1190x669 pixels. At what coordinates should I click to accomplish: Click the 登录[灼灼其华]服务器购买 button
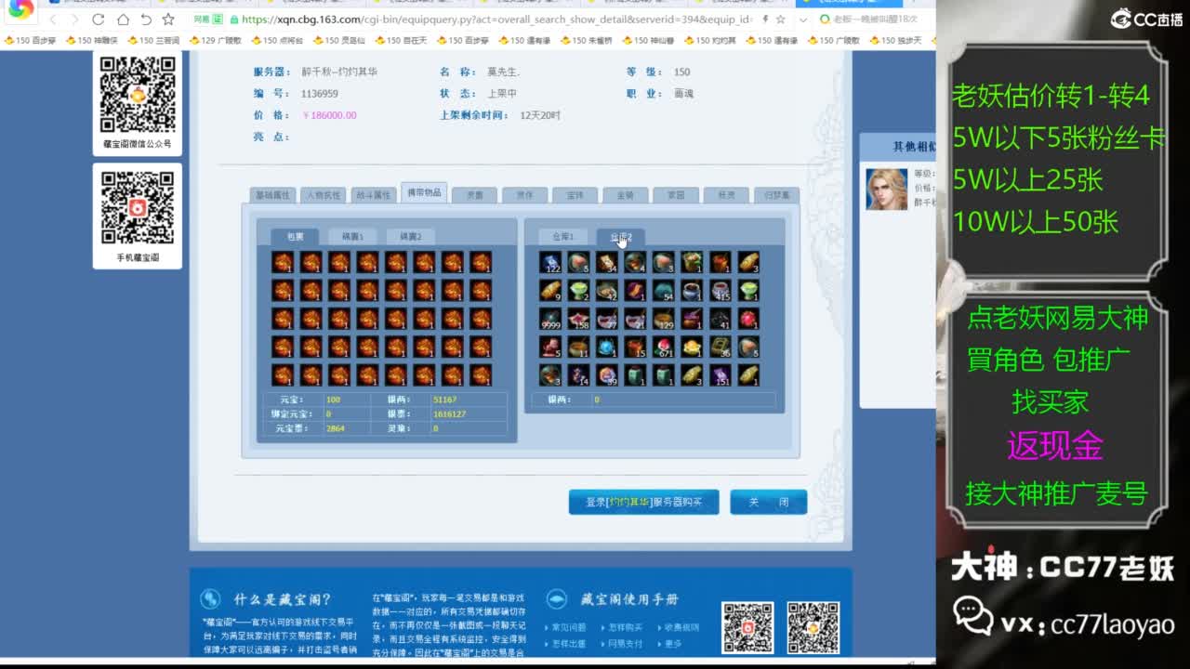tap(644, 502)
